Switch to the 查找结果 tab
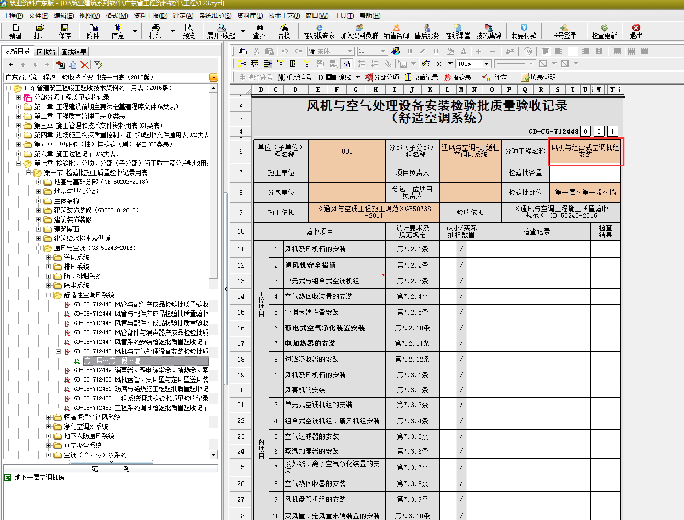Viewport: 684px width, 520px height. pos(74,51)
